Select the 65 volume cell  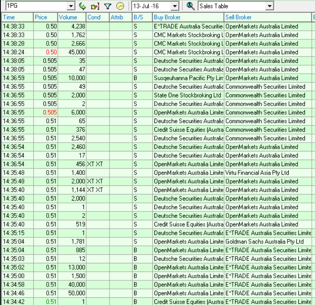[x=72, y=121]
